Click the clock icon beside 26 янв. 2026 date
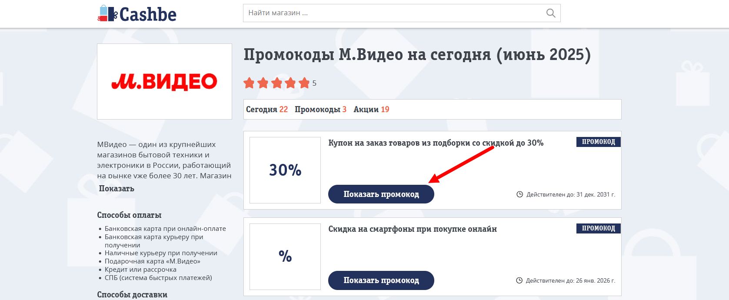 pyautogui.click(x=519, y=280)
